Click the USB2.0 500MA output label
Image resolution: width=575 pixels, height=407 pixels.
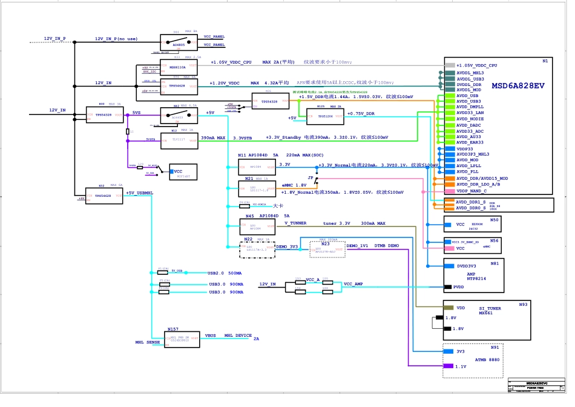click(225, 273)
